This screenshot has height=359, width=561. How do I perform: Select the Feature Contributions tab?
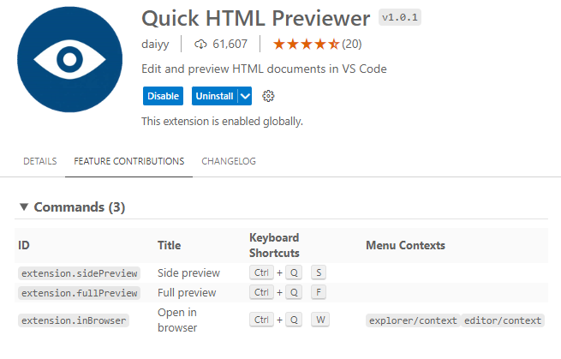(128, 161)
